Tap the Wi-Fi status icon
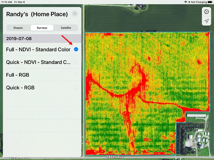The image size is (214, 160). [x=185, y=2]
